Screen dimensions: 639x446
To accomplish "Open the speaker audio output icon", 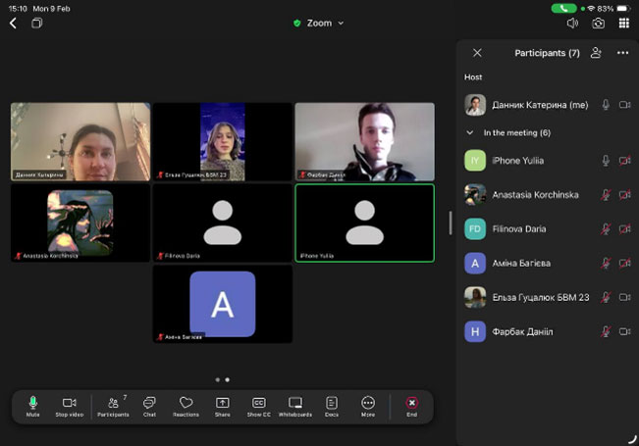I will coord(571,24).
